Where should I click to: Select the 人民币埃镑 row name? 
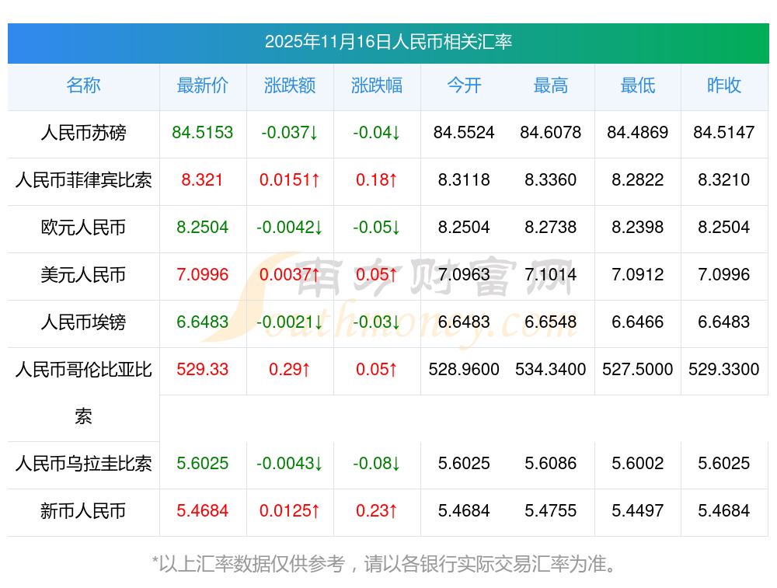tap(83, 322)
